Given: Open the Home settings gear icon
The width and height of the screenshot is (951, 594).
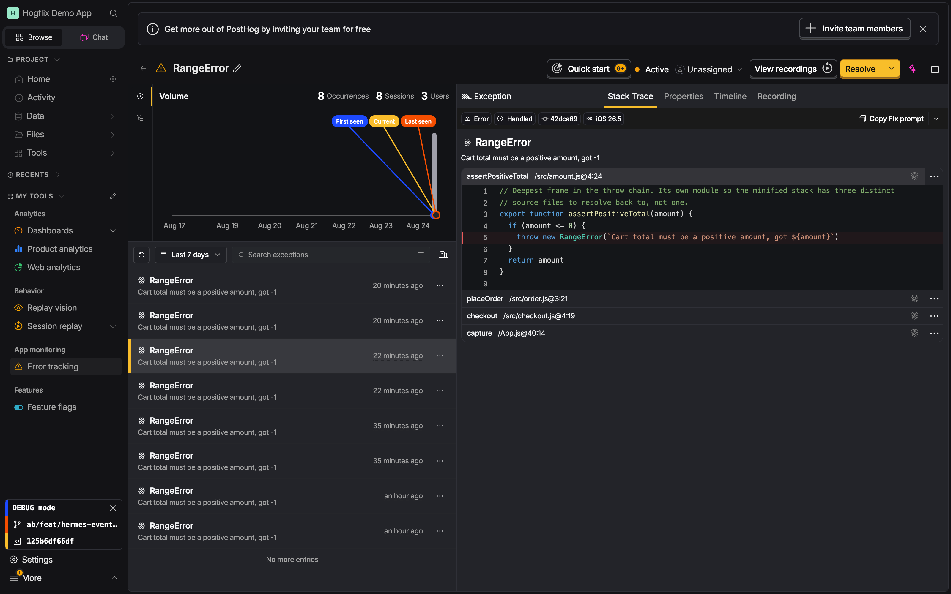Looking at the screenshot, I should (x=113, y=79).
